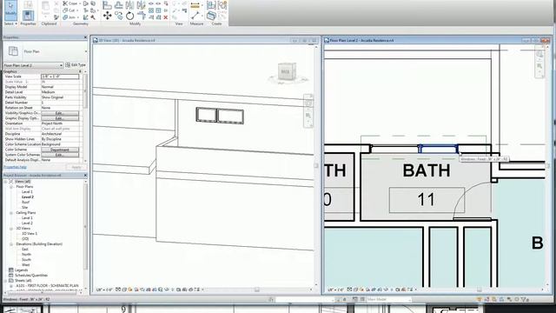
Task: Collapse the Ceiling Plans tree node
Action: pos(11,213)
